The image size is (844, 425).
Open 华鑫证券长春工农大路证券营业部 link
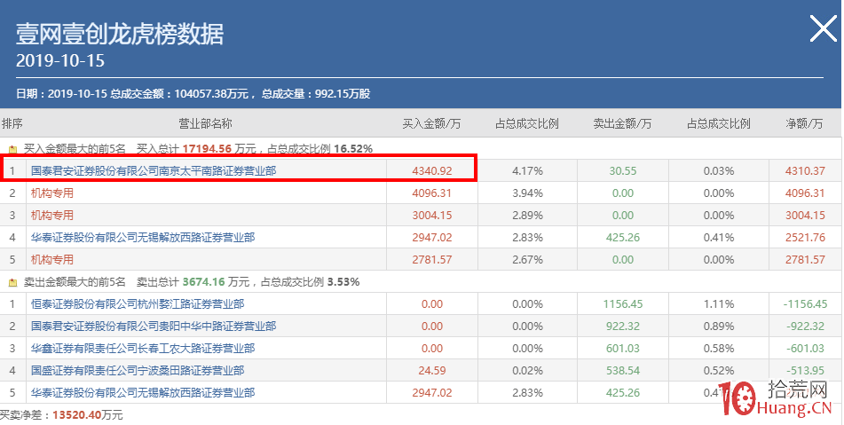(x=143, y=348)
